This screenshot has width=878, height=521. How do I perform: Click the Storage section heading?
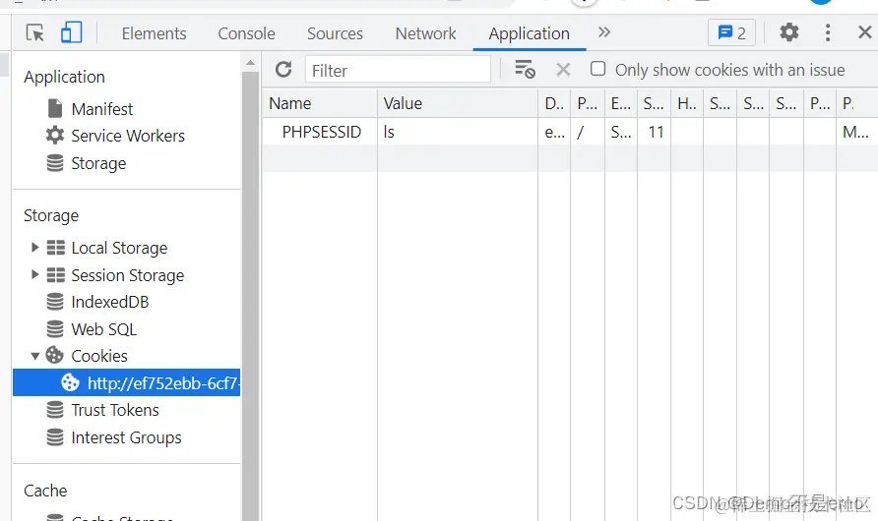[51, 215]
